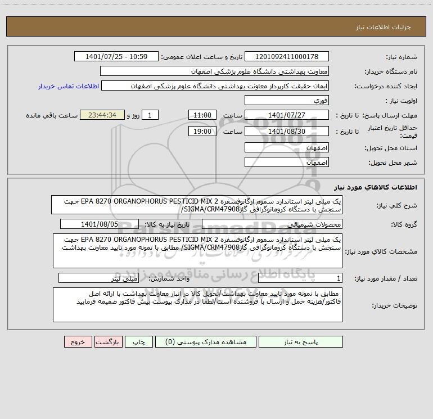The width and height of the screenshot is (433, 419).
Task: Click the شهر محل تحویل label
Action: point(393,163)
